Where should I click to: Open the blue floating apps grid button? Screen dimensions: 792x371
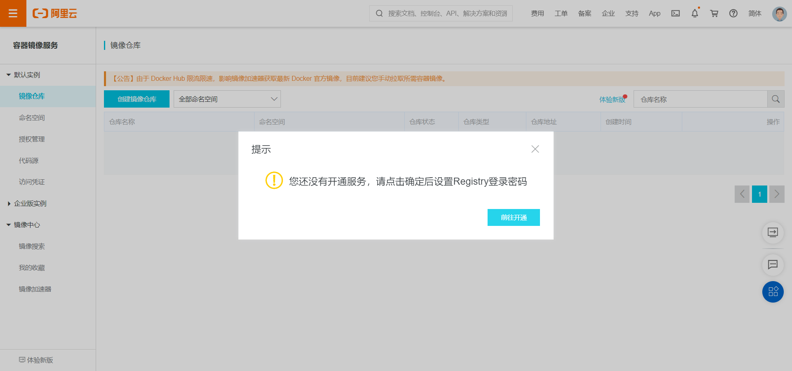coord(773,292)
